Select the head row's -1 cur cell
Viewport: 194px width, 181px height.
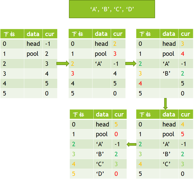point(47,44)
